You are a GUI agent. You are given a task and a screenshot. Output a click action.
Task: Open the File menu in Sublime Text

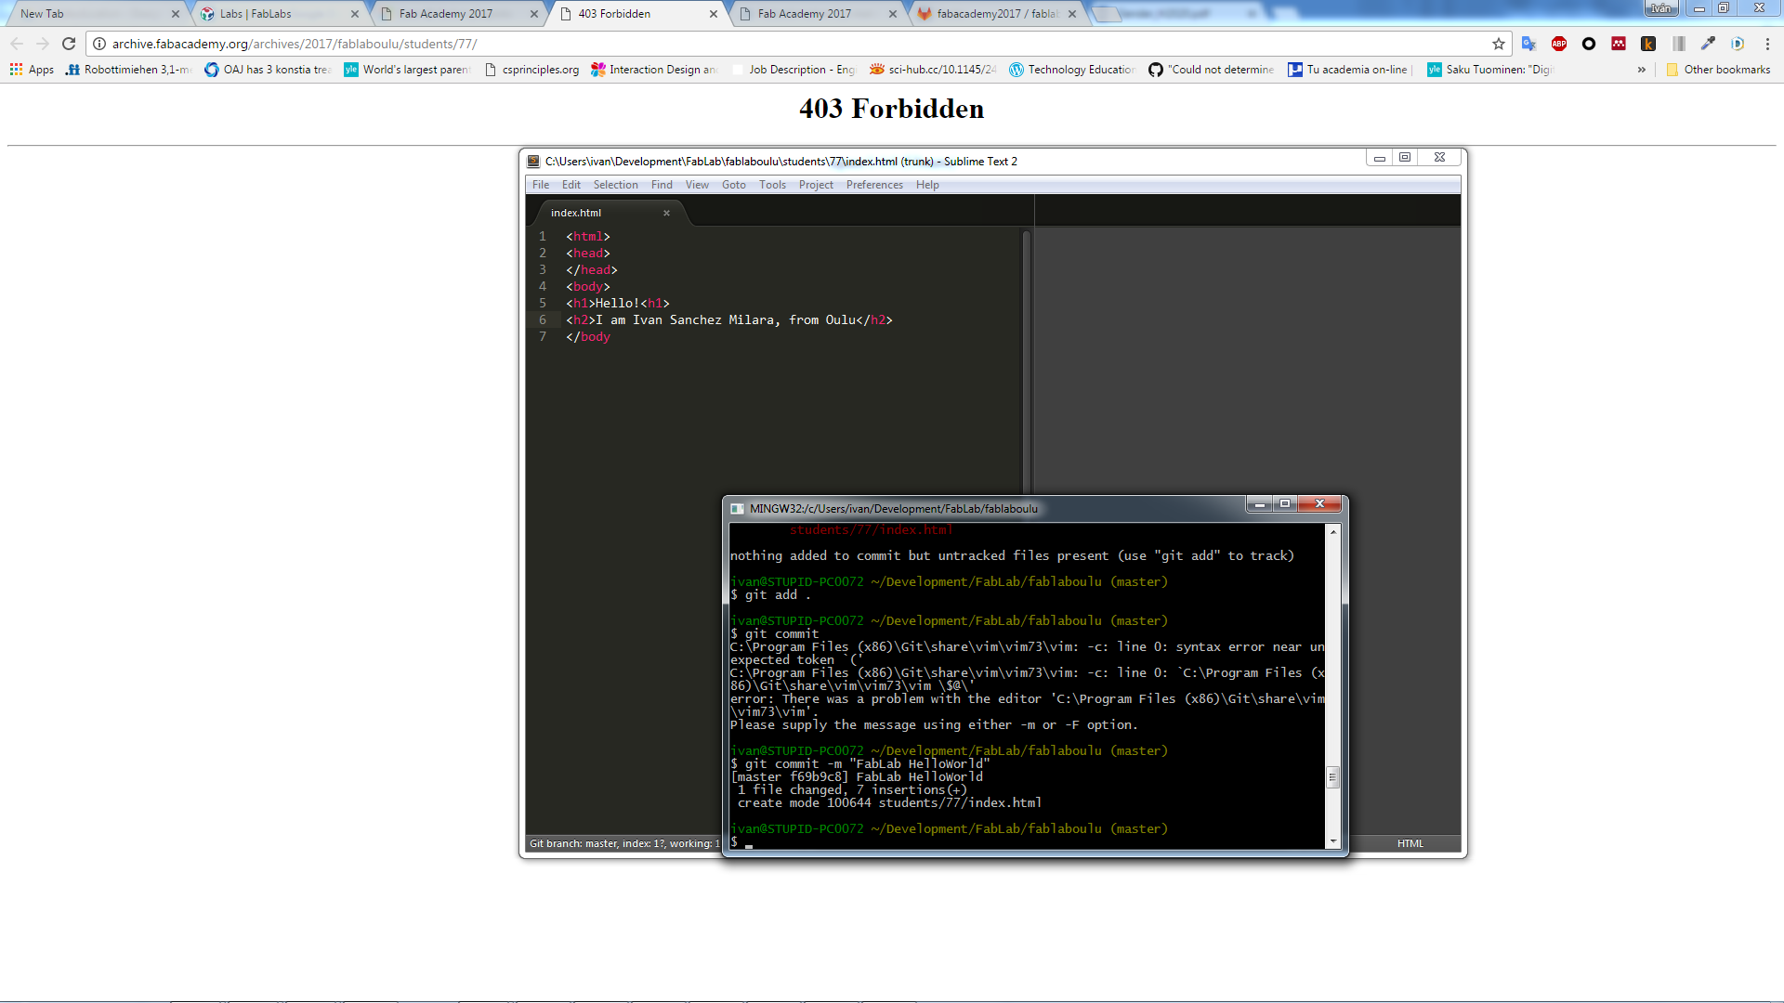(541, 185)
